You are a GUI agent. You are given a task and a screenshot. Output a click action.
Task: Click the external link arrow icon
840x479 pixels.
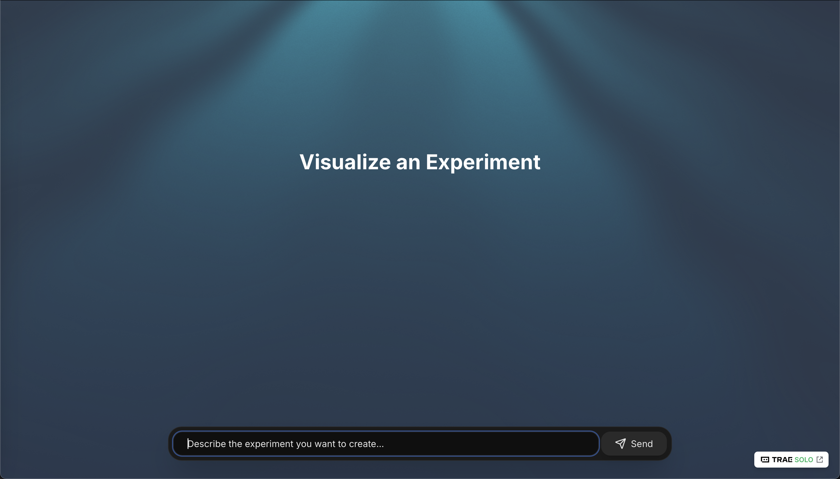pos(820,460)
